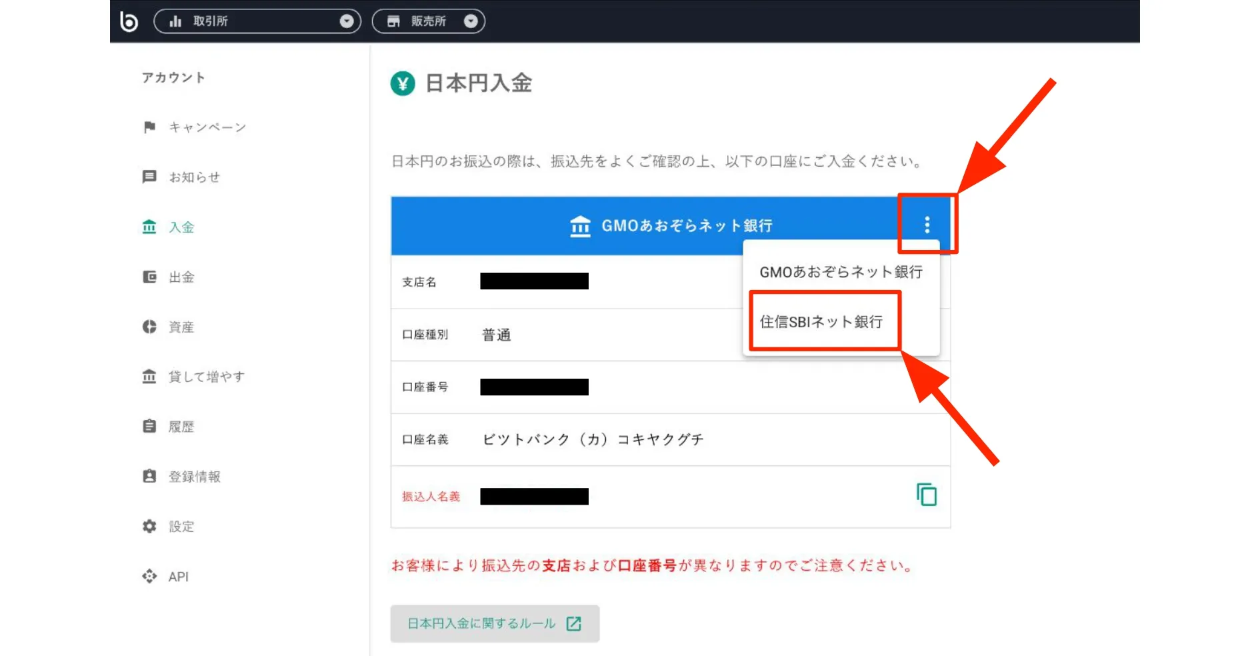The height and width of the screenshot is (656, 1250).
Task: Open the 販売所 dropdown in top bar
Action: tap(428, 21)
